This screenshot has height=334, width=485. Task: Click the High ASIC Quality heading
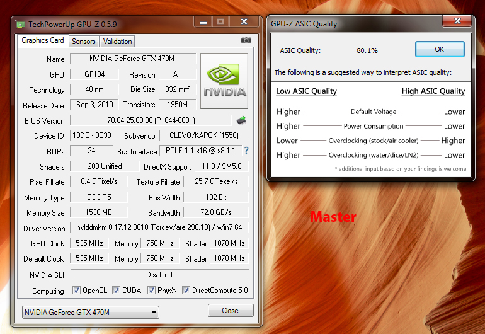click(433, 91)
